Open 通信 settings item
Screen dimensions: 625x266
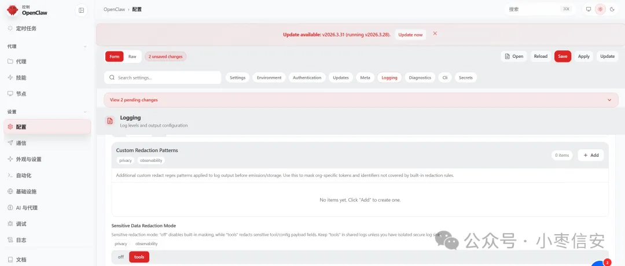(x=48, y=143)
